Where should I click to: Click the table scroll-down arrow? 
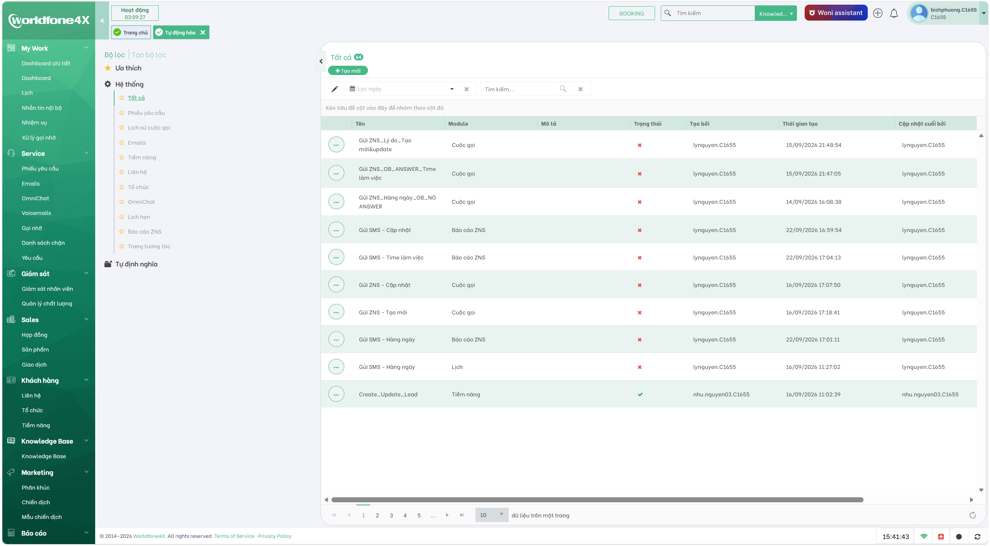tap(981, 490)
